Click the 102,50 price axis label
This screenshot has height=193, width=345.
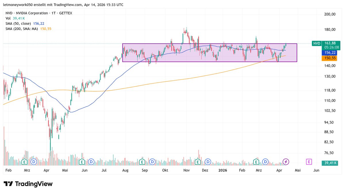330,111
